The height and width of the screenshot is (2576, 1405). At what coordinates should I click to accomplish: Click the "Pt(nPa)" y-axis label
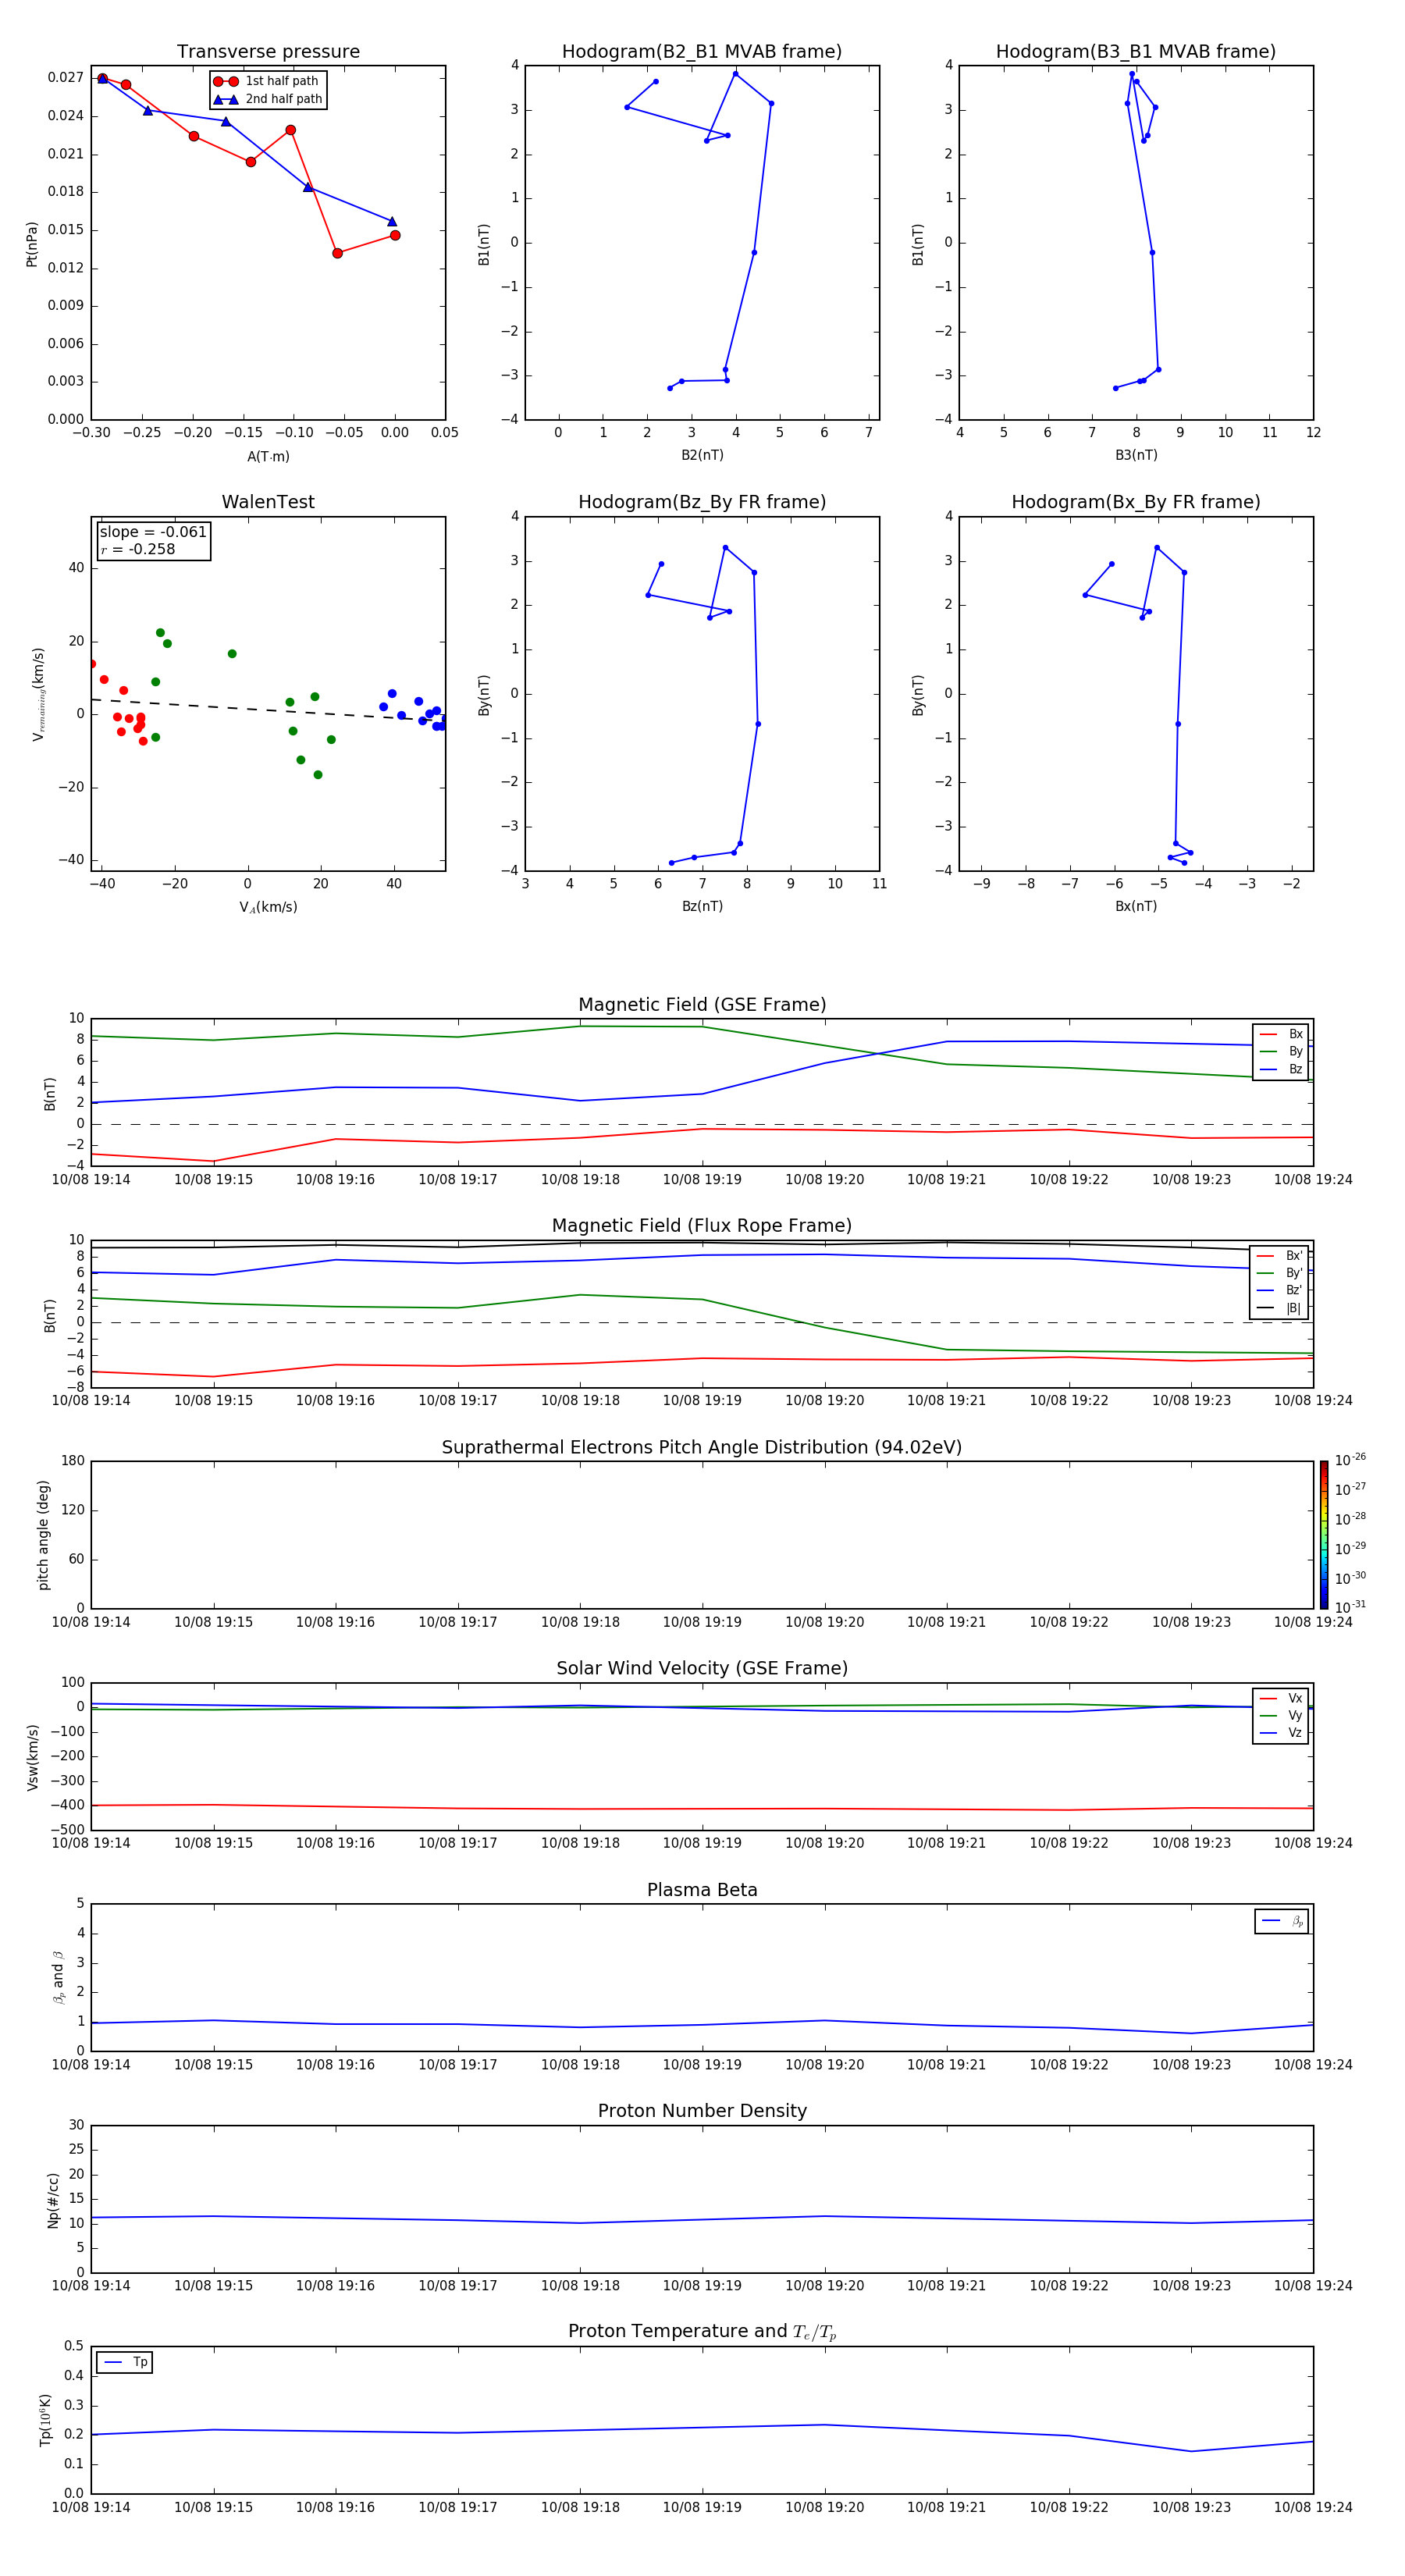coord(32,243)
